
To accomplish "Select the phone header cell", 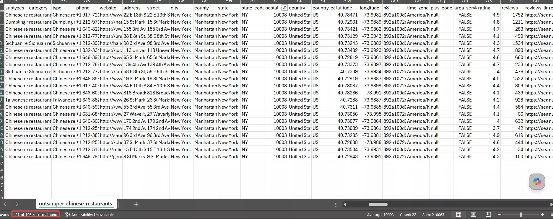I will pyautogui.click(x=87, y=8).
